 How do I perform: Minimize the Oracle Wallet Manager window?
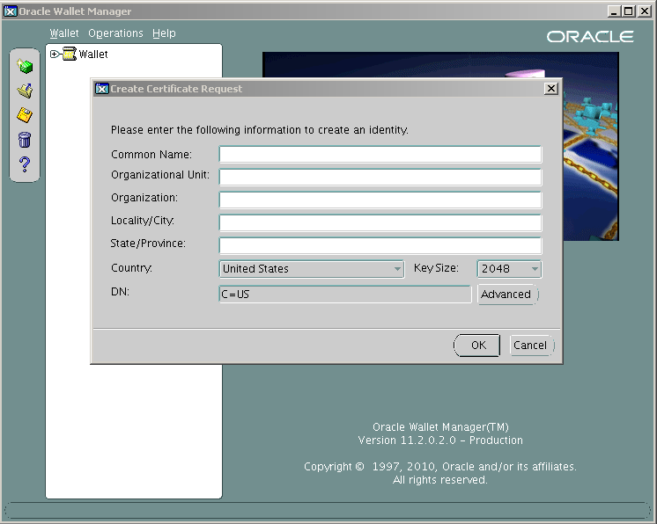(x=614, y=11)
